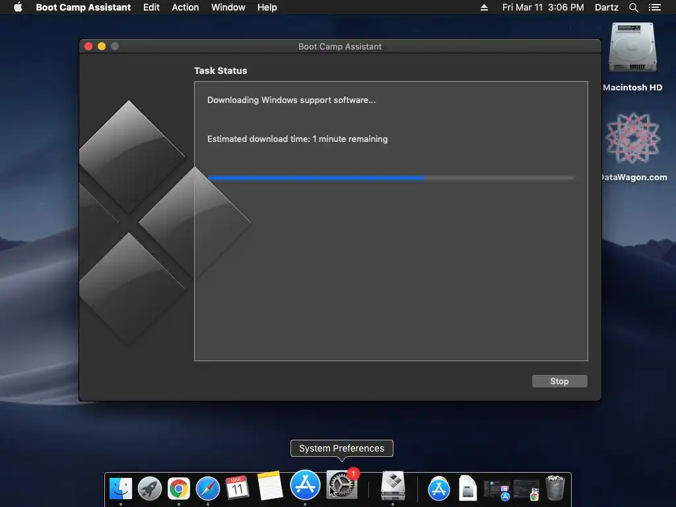Screen dimensions: 676x507
Task: Click the Dartz user menu
Action: (607, 7)
